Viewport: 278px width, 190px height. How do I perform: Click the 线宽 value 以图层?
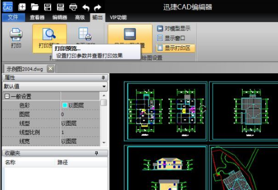(69, 141)
